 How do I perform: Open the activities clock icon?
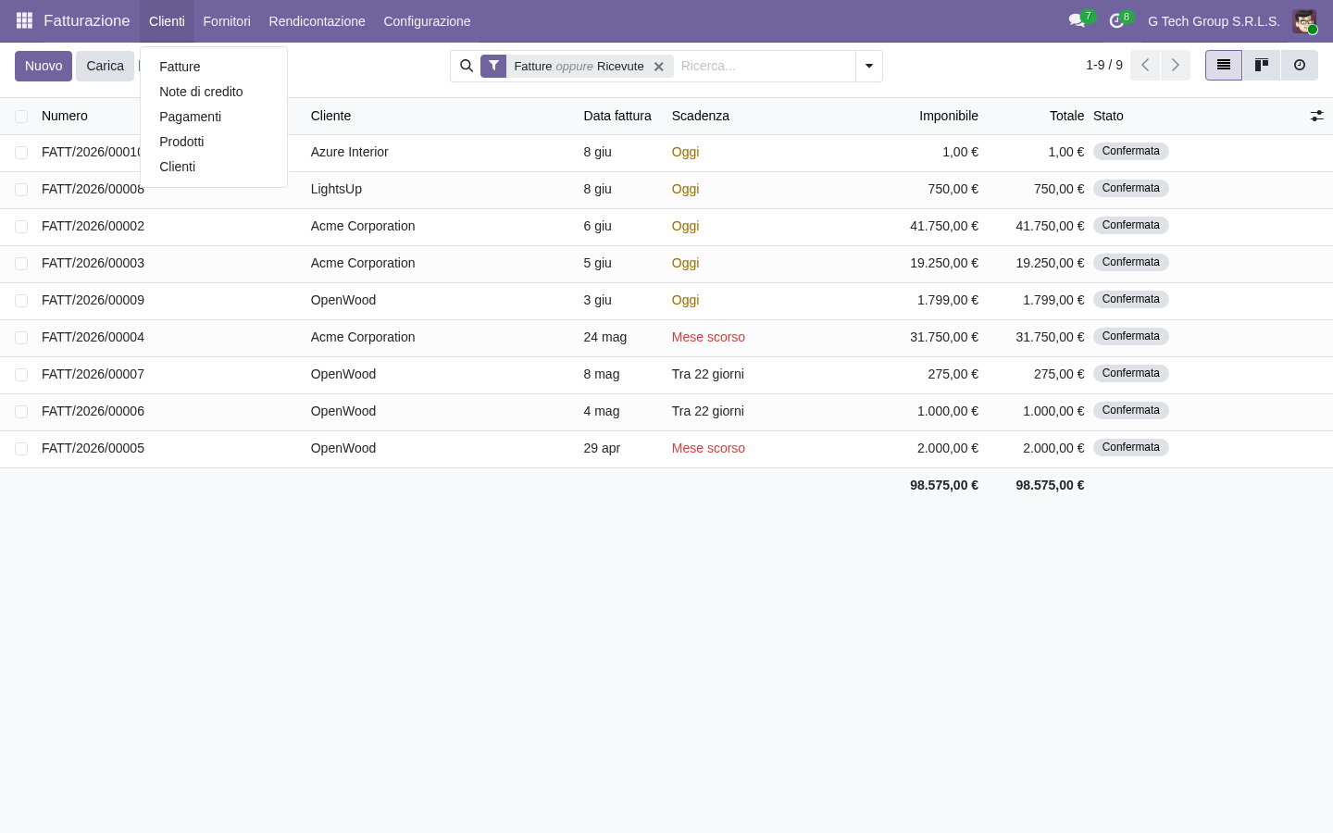[x=1117, y=20]
